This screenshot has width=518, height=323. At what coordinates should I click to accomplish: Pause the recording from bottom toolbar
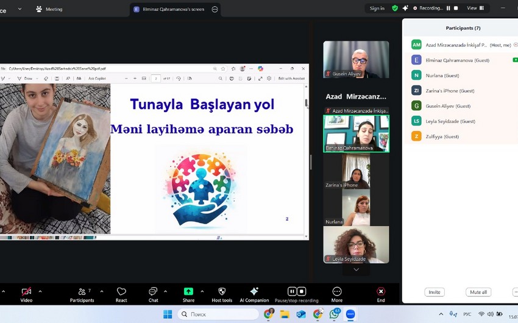point(292,291)
